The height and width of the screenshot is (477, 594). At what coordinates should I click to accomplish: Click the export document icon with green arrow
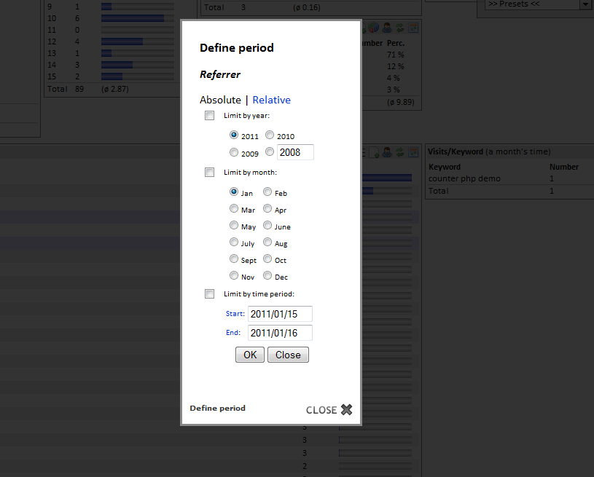374,151
